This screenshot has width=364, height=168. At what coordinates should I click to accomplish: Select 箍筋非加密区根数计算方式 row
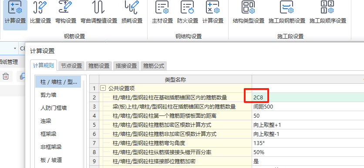point(175,134)
